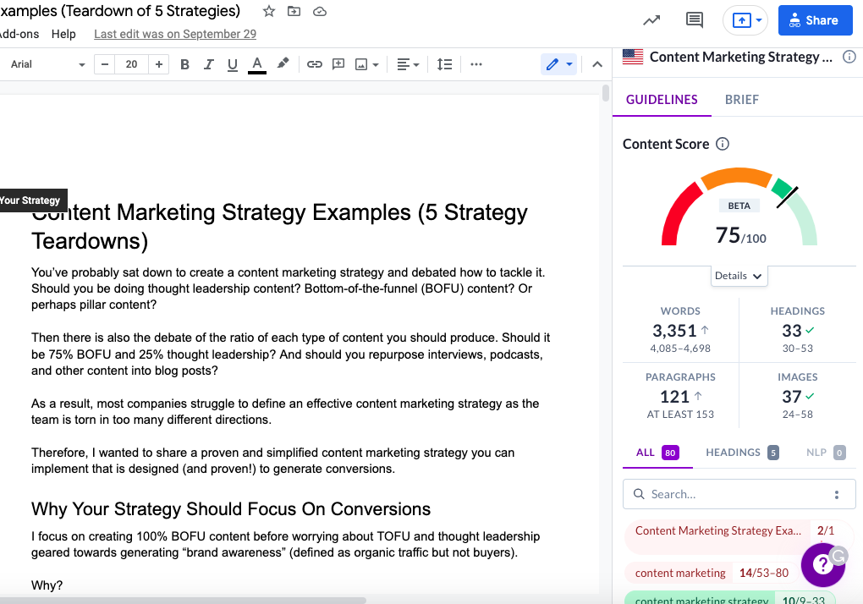This screenshot has width=863, height=604.
Task: Switch to the Guidelines tab
Action: [x=662, y=100]
